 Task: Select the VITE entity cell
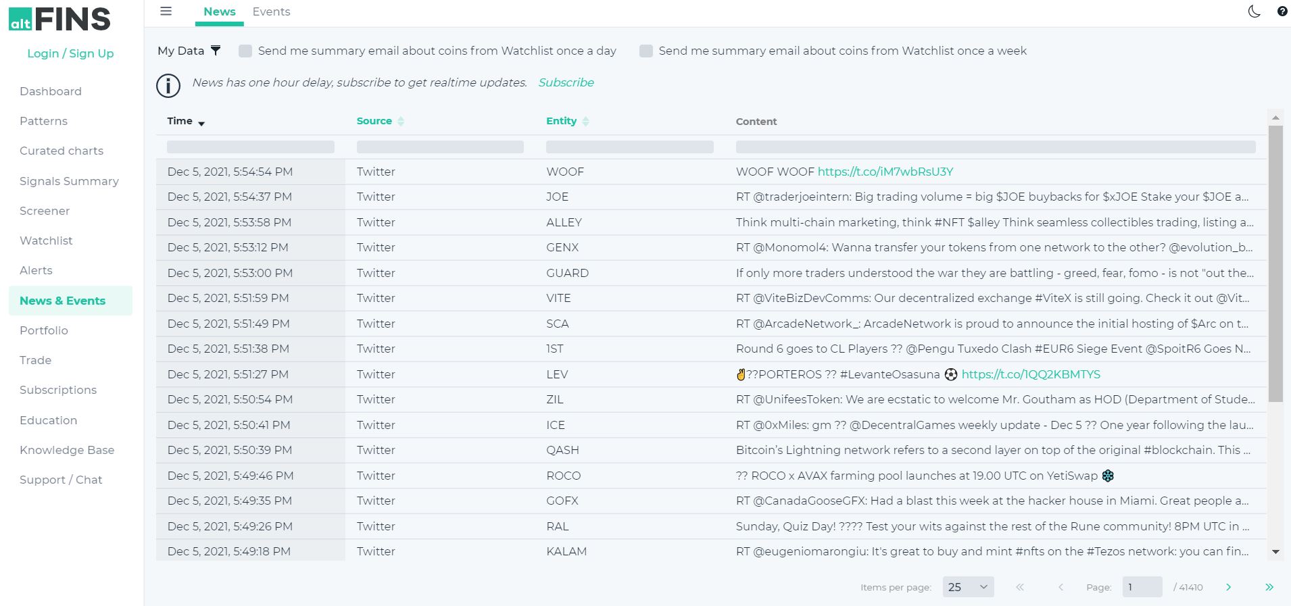(629, 298)
